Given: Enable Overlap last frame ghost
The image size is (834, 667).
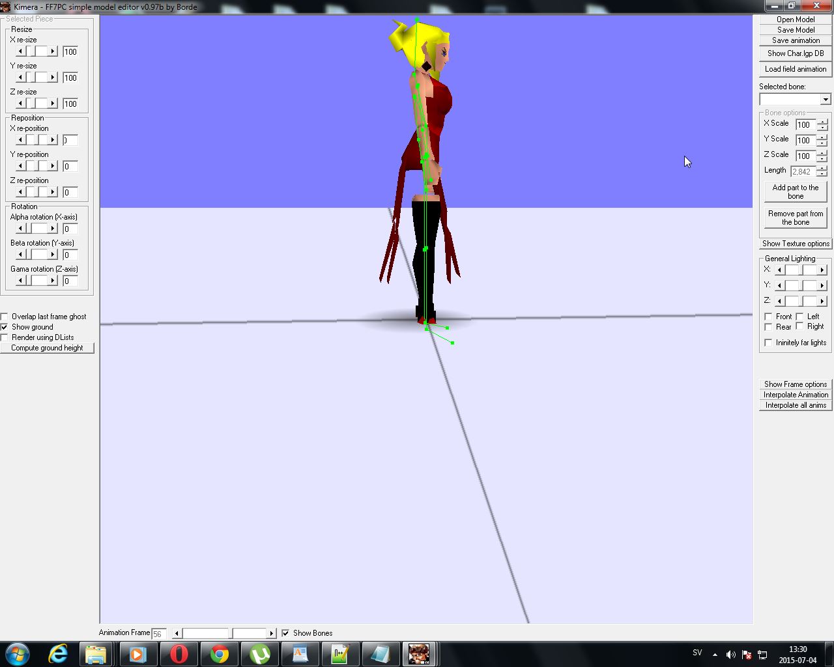Looking at the screenshot, I should (5, 317).
